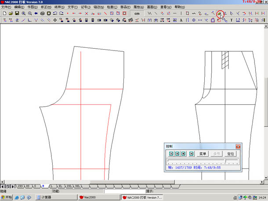The height and width of the screenshot is (201, 268).
Task: Select the rectangle drawing tool
Action: [188, 13]
